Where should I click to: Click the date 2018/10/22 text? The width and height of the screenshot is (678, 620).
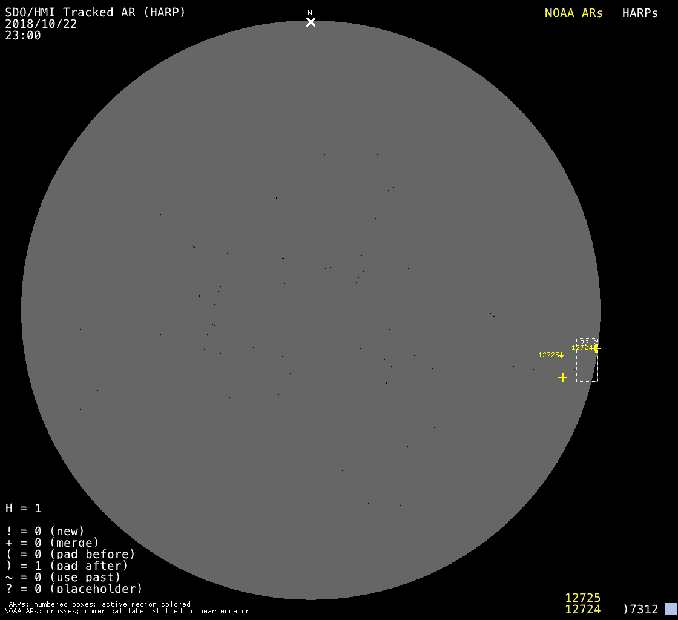point(41,24)
